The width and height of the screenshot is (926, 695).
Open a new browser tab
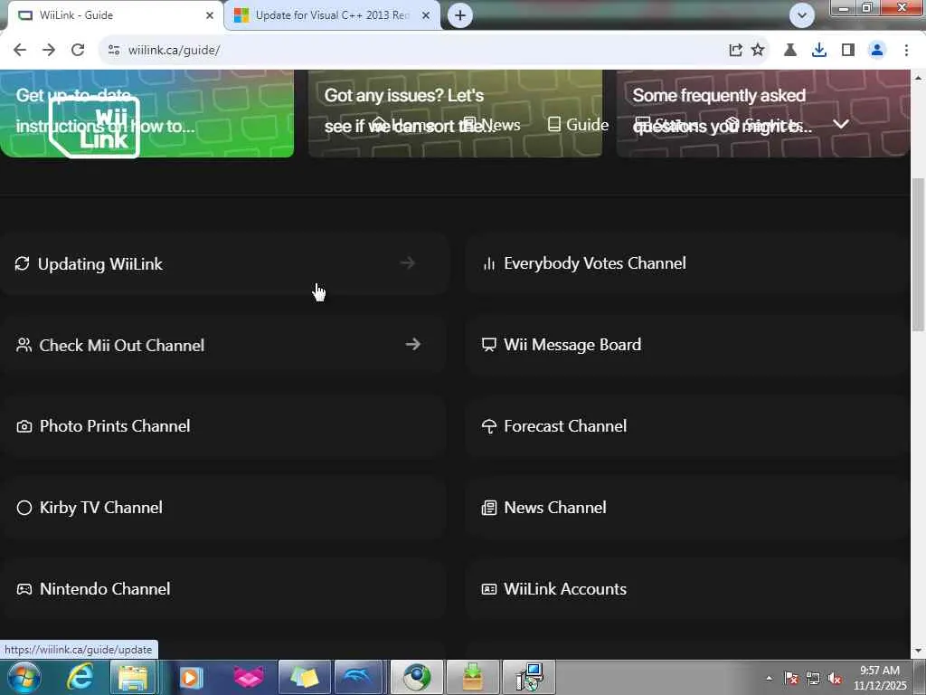pos(460,15)
